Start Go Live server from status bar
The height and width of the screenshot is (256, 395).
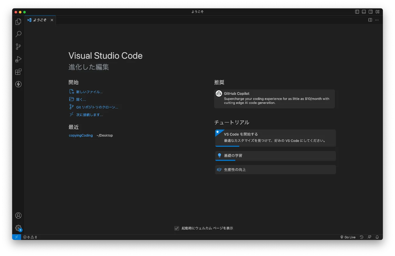click(x=348, y=237)
